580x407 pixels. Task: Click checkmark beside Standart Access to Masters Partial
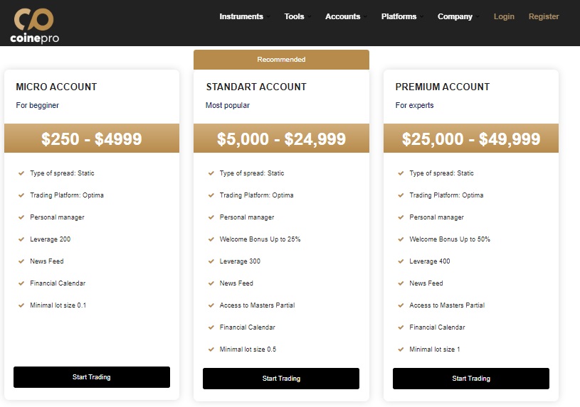pos(211,305)
